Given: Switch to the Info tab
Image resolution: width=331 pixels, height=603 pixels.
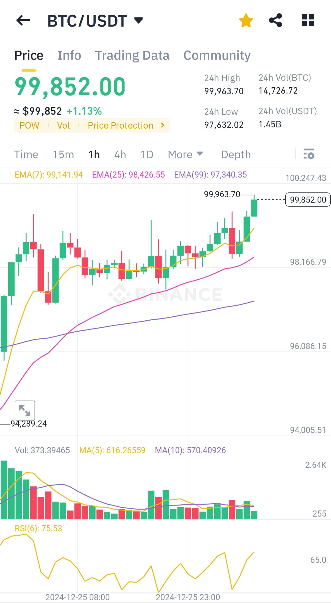Looking at the screenshot, I should 69,55.
